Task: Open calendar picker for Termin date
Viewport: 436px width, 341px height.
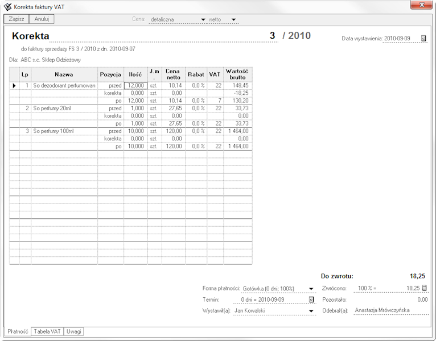Action: [x=311, y=300]
